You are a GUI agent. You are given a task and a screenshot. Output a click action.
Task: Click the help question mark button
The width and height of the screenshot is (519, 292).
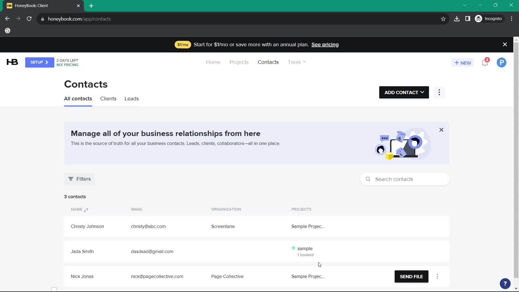coord(505,284)
